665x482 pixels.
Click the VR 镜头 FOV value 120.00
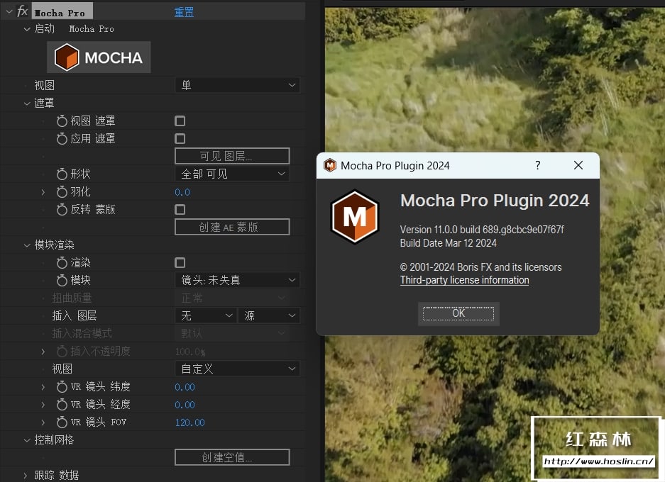point(189,422)
